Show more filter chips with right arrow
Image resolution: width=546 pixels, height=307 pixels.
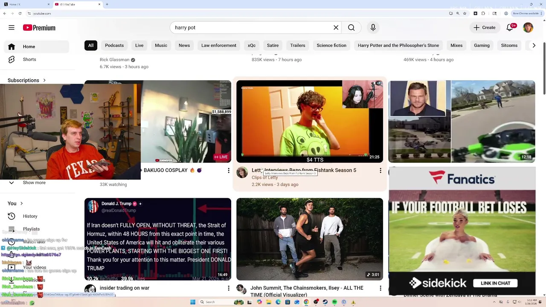tap(534, 46)
